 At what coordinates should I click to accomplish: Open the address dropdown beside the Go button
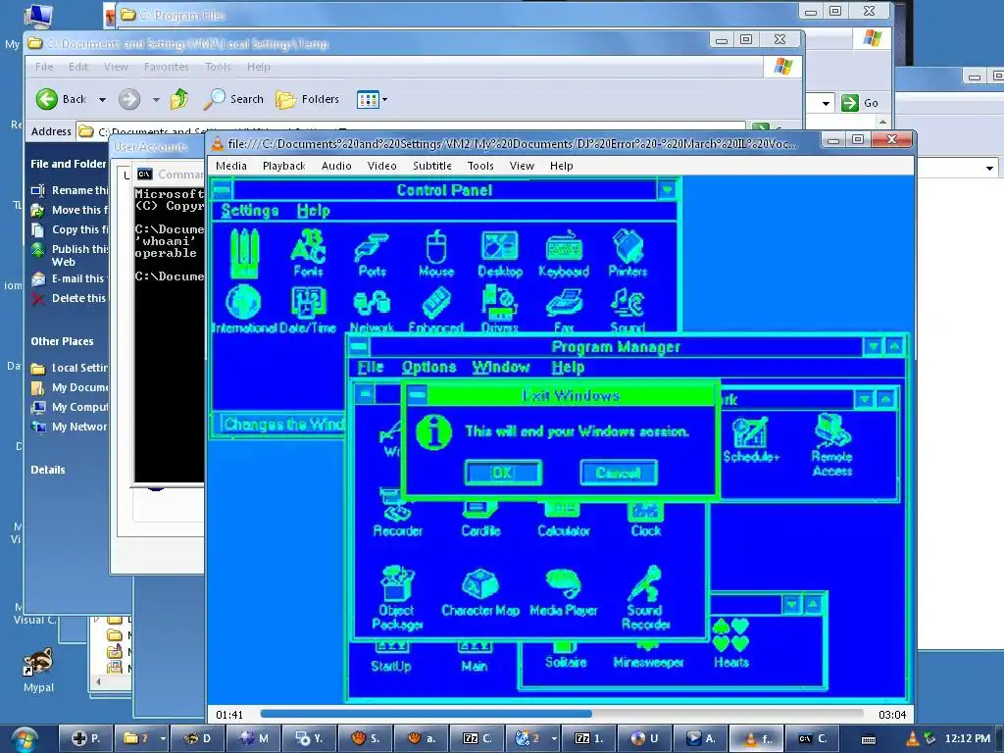[x=826, y=103]
